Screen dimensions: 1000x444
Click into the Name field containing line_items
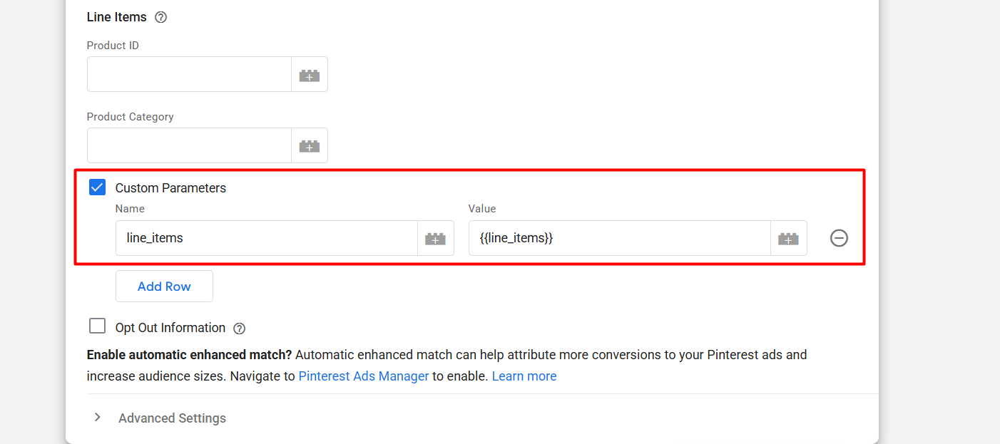click(266, 238)
